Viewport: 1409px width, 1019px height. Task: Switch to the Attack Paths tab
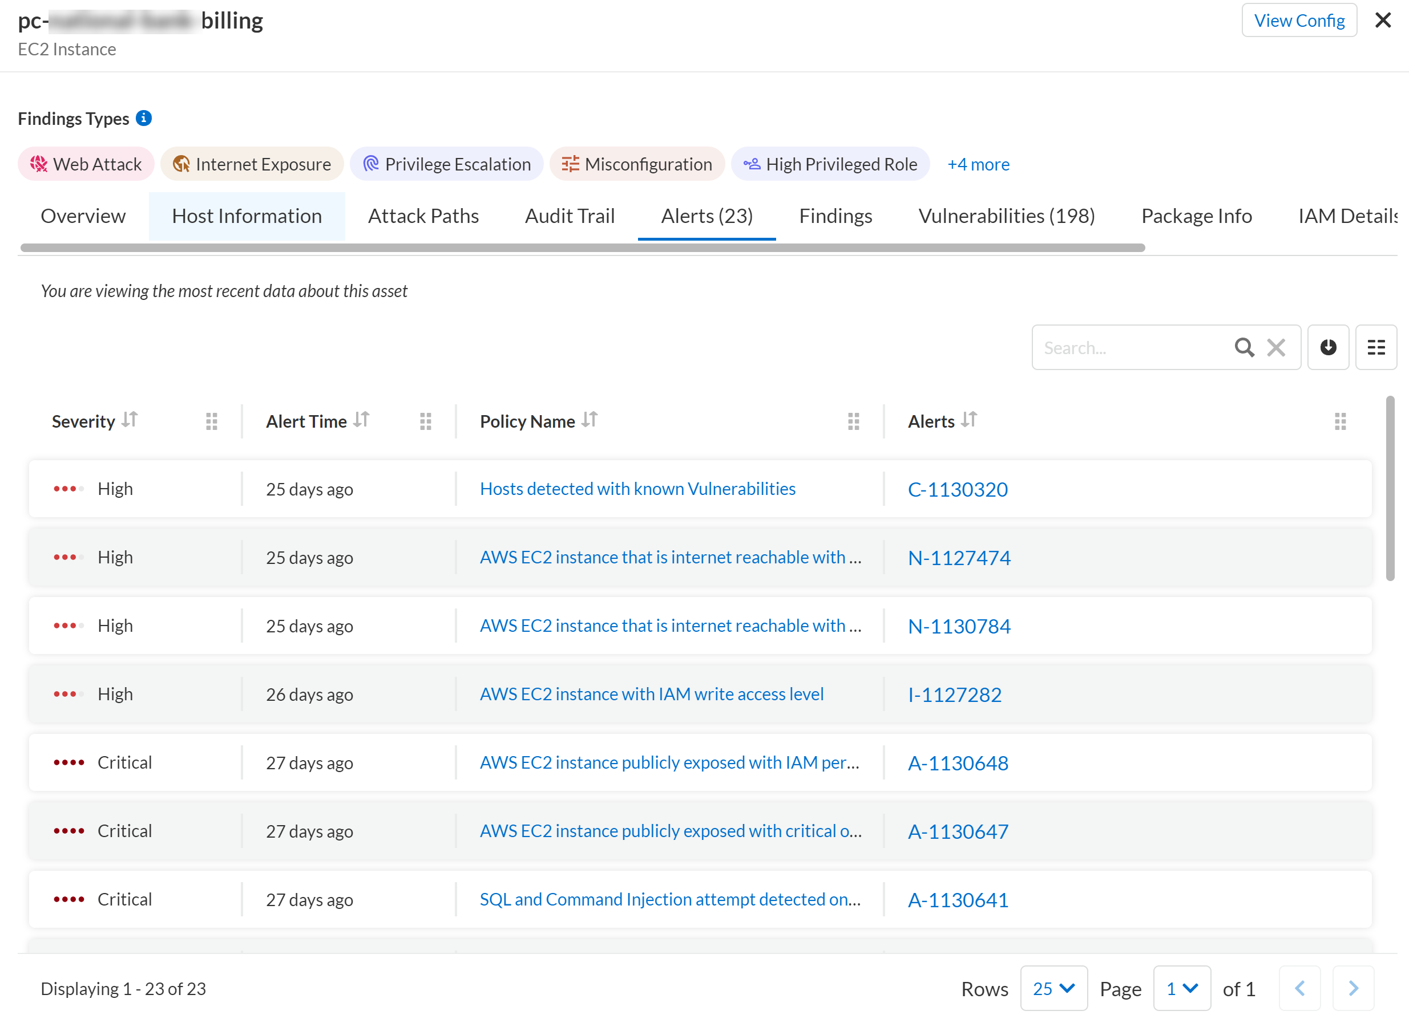point(423,216)
